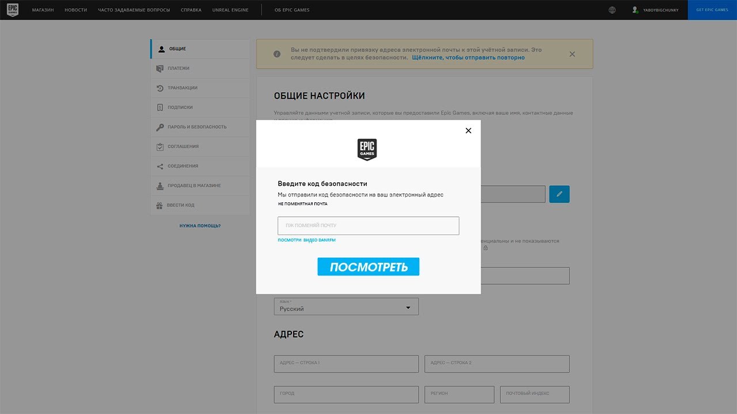Click the Epic Games logo in header
This screenshot has height=414, width=737.
pos(12,10)
